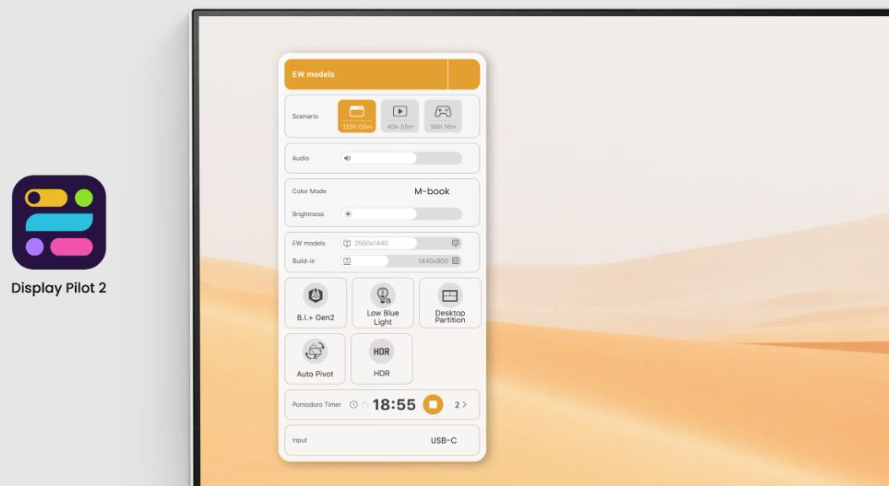Click the 18:55 timer readout
This screenshot has height=486, width=889.
pos(394,404)
